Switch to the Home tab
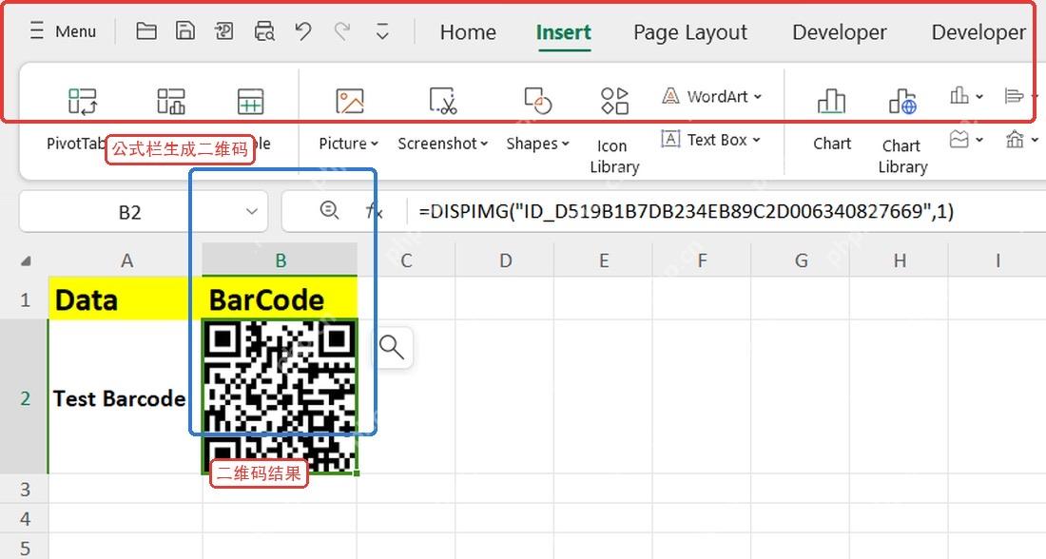 click(468, 32)
